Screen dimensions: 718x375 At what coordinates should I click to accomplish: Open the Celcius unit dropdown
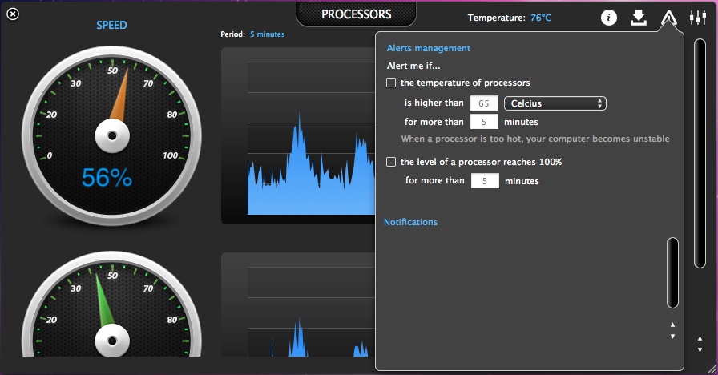click(555, 103)
